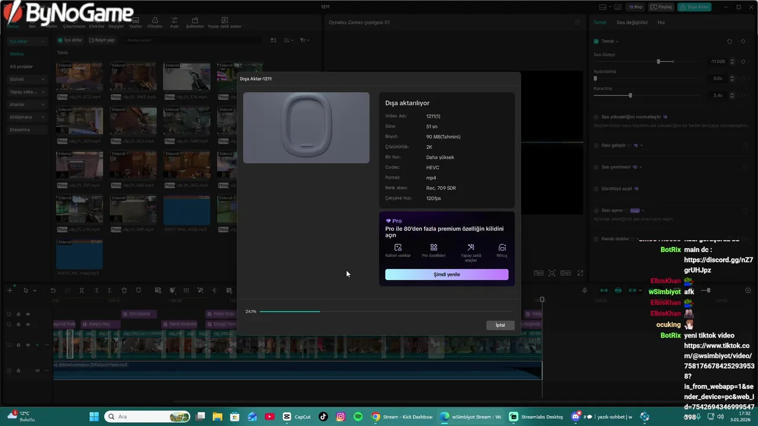Open the Efektler tool
This screenshot has height=426, width=758.
(x=97, y=24)
